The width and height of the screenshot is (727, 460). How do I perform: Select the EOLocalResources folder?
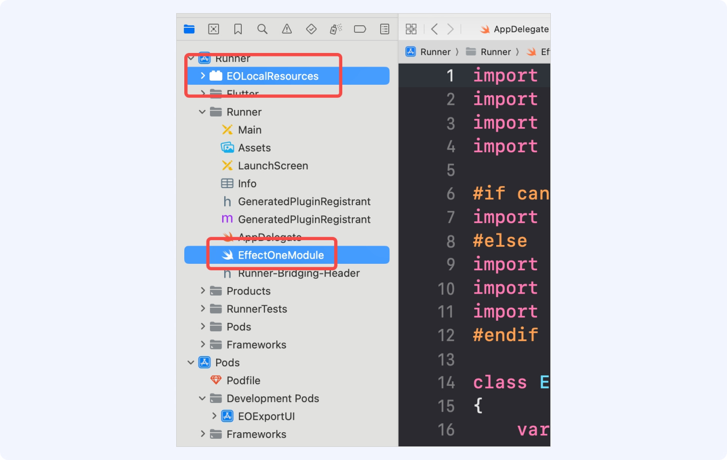click(x=287, y=76)
